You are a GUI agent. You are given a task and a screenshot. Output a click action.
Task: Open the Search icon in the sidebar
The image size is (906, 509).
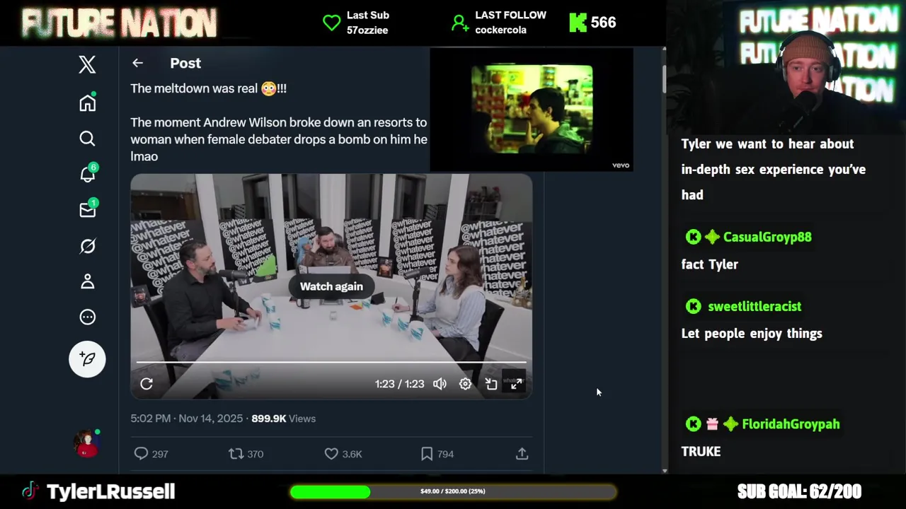[87, 139]
